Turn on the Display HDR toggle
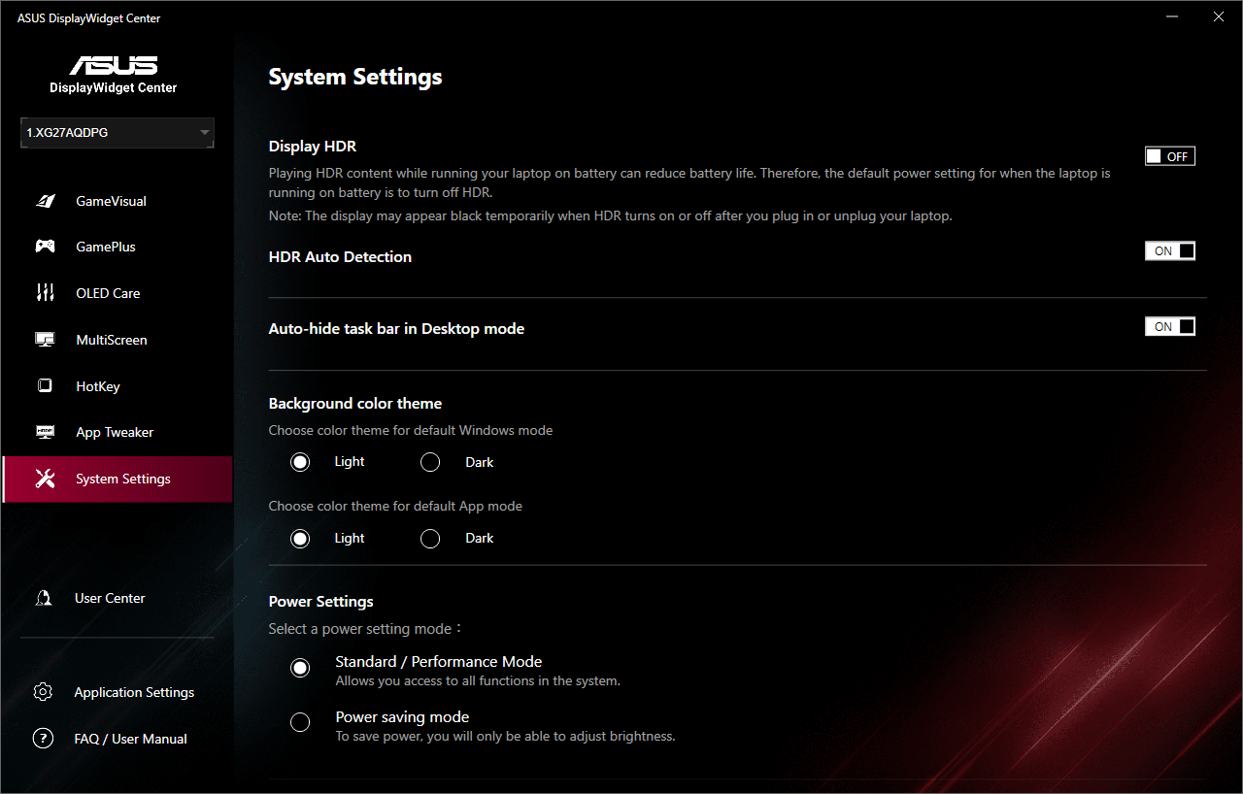This screenshot has height=794, width=1243. click(1169, 156)
